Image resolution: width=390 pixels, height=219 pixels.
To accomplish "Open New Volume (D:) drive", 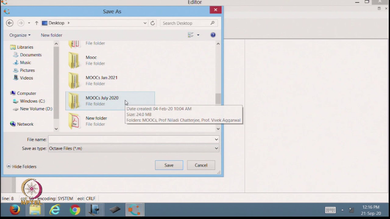I will pos(36,109).
